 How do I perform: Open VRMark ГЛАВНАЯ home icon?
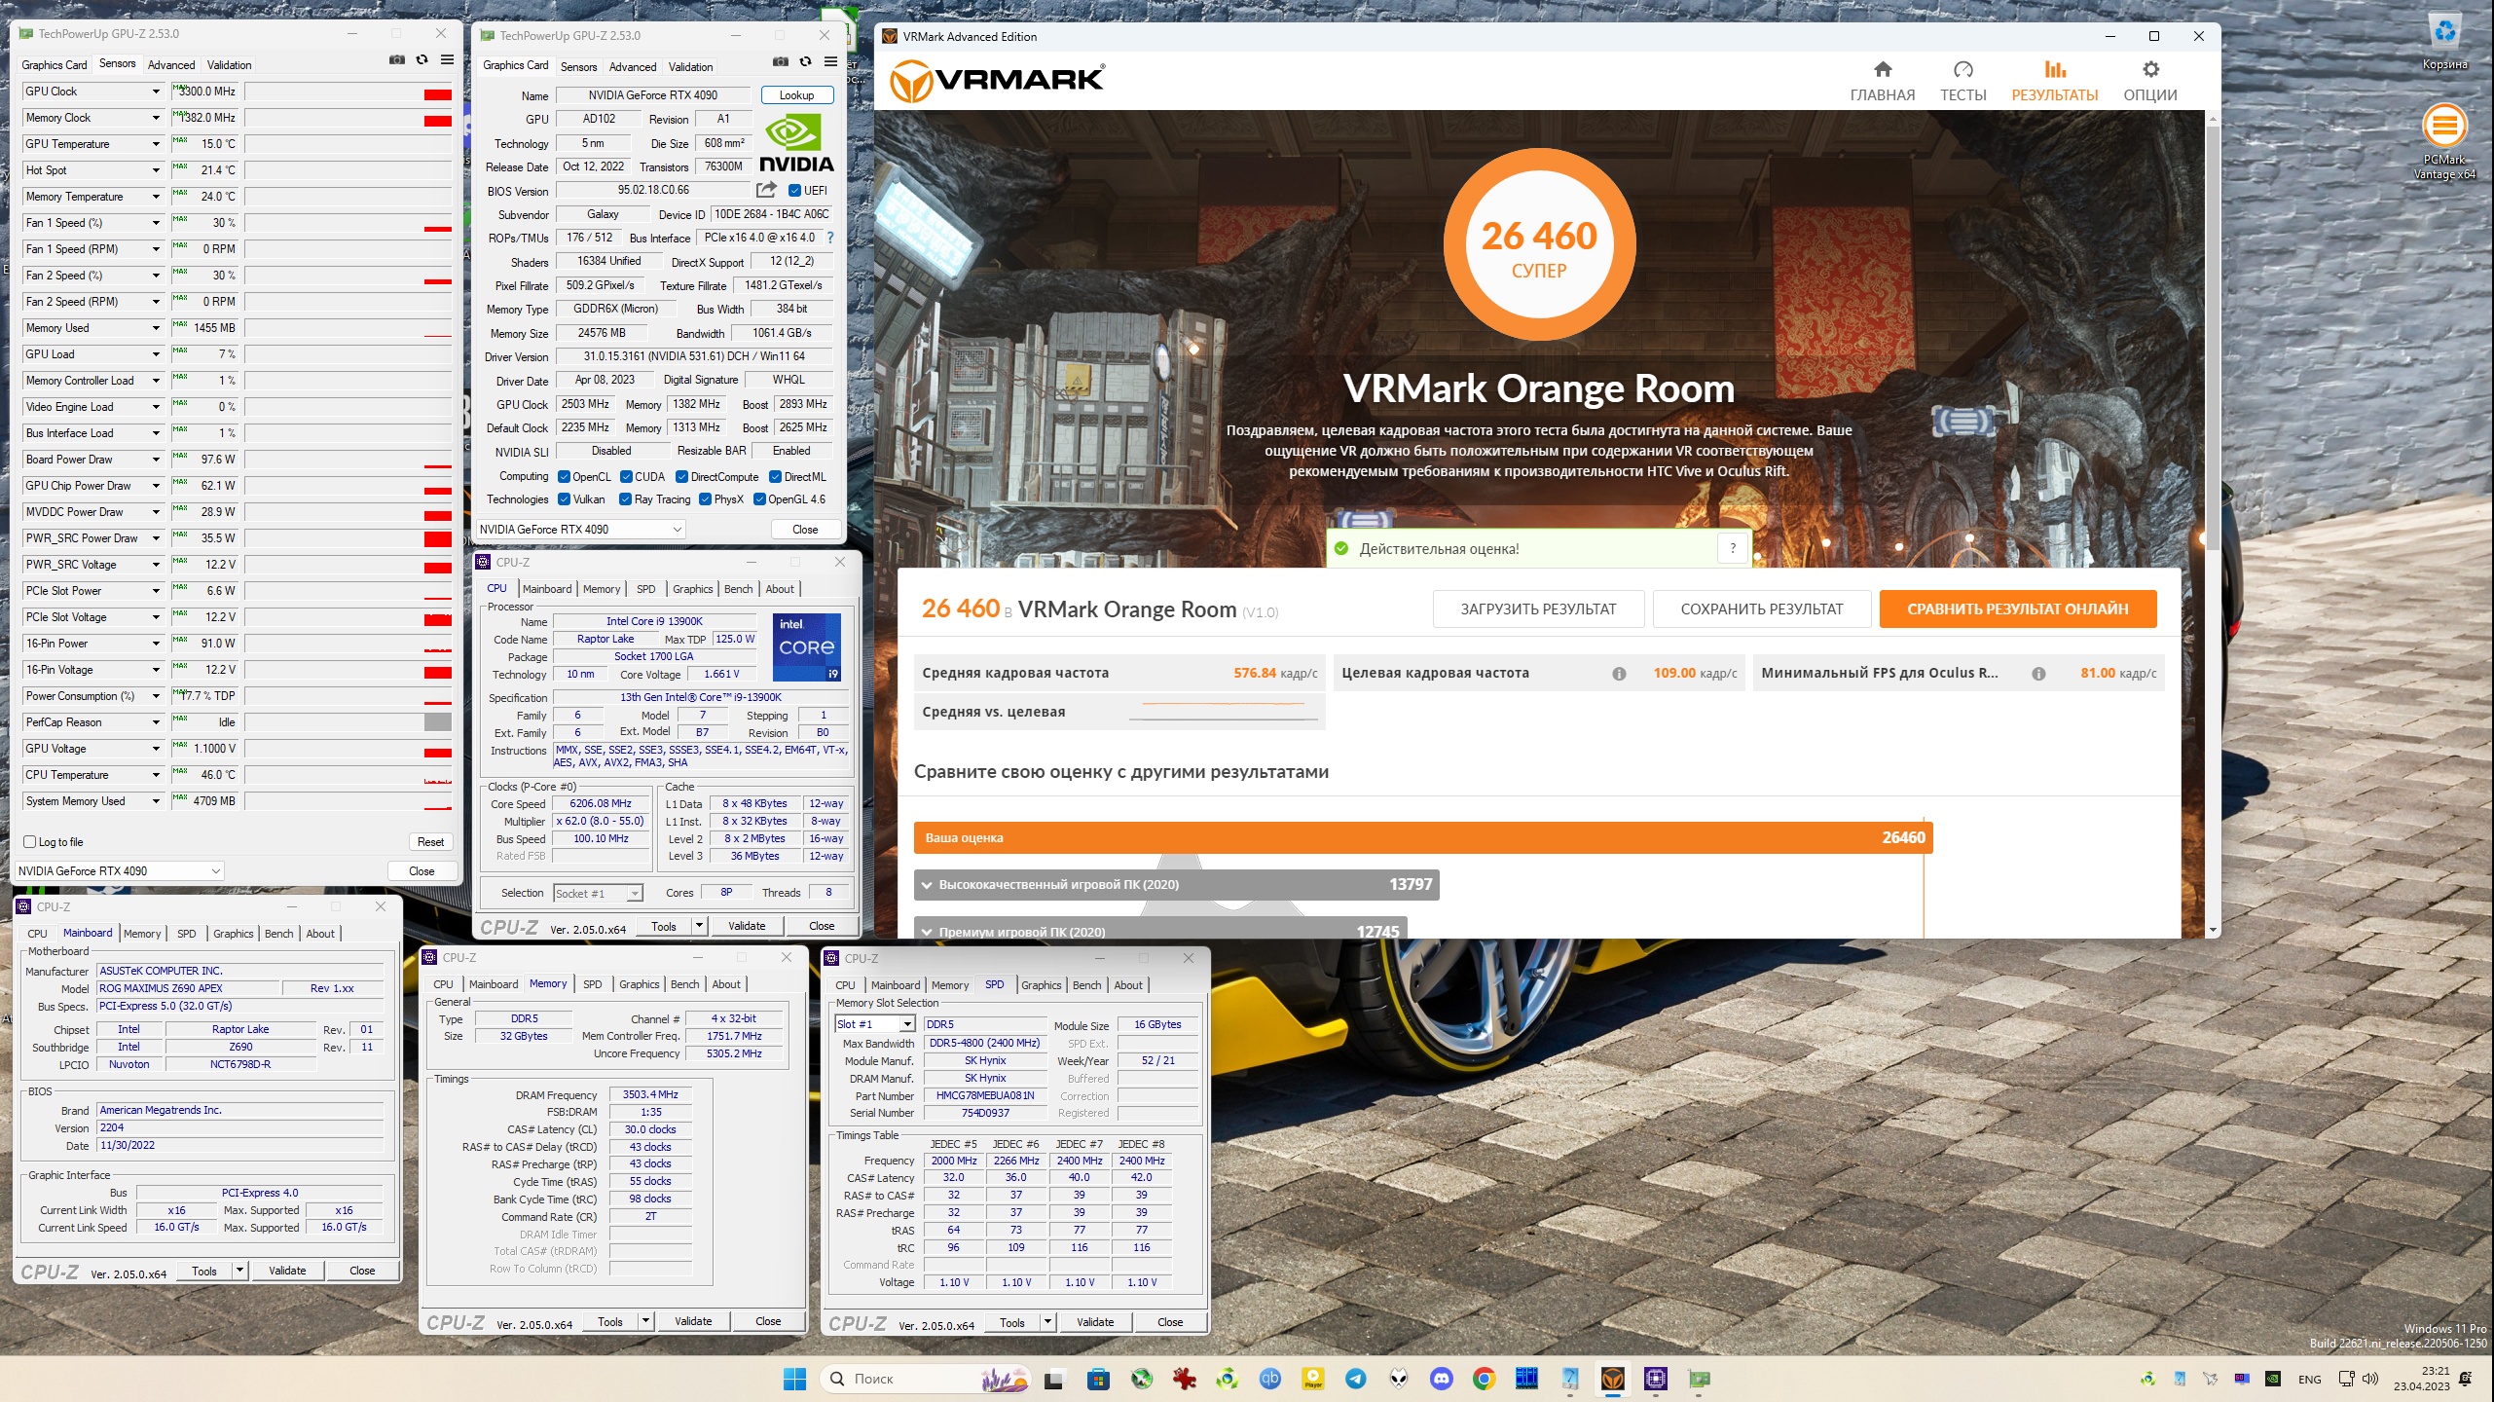1882,69
